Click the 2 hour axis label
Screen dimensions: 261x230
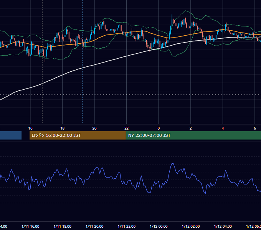point(191,128)
